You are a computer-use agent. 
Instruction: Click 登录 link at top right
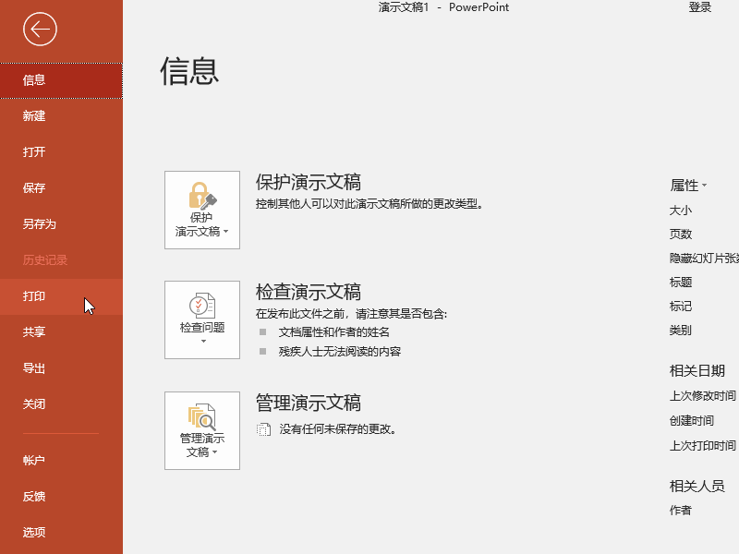pos(699,7)
